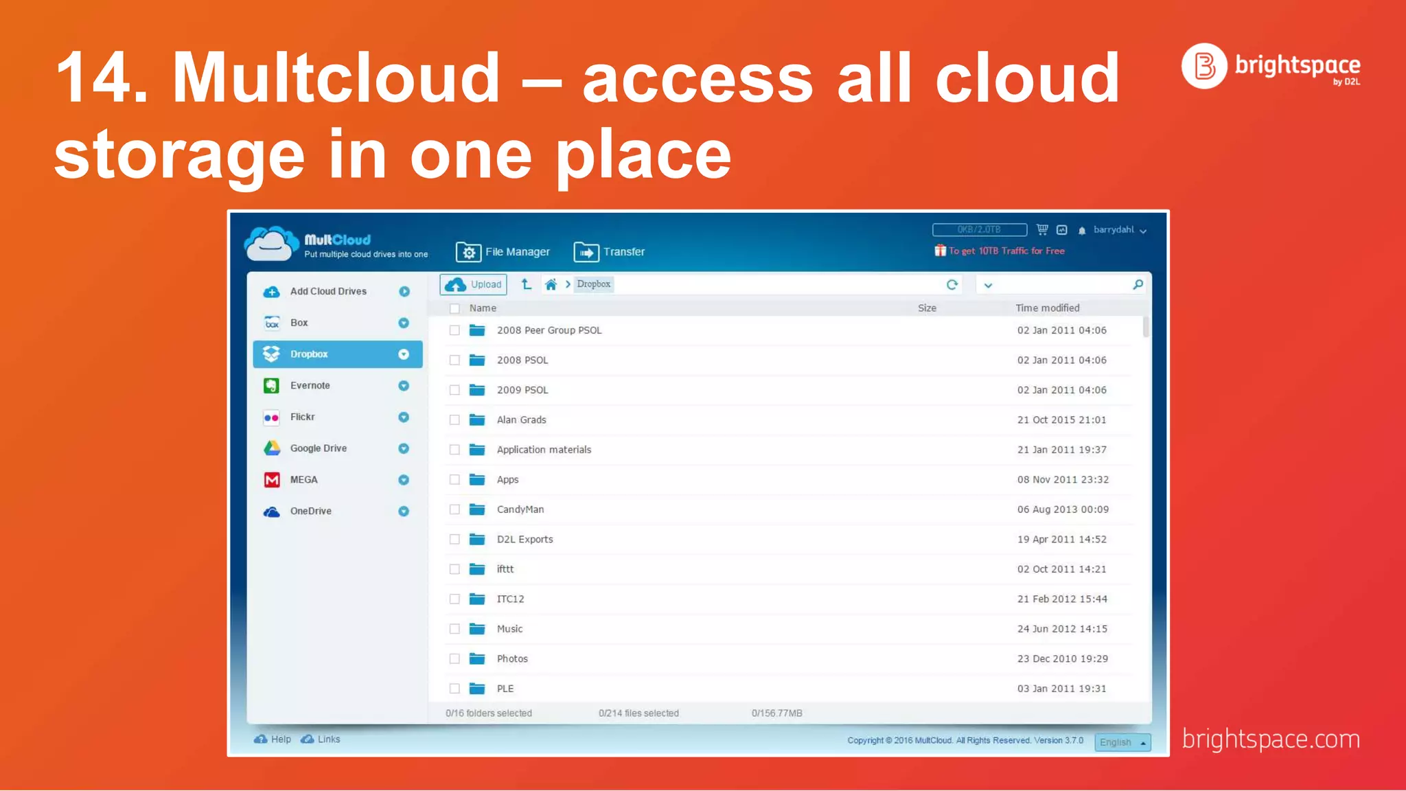The height and width of the screenshot is (791, 1406).
Task: Expand the Flickr drive arrow
Action: pos(404,417)
